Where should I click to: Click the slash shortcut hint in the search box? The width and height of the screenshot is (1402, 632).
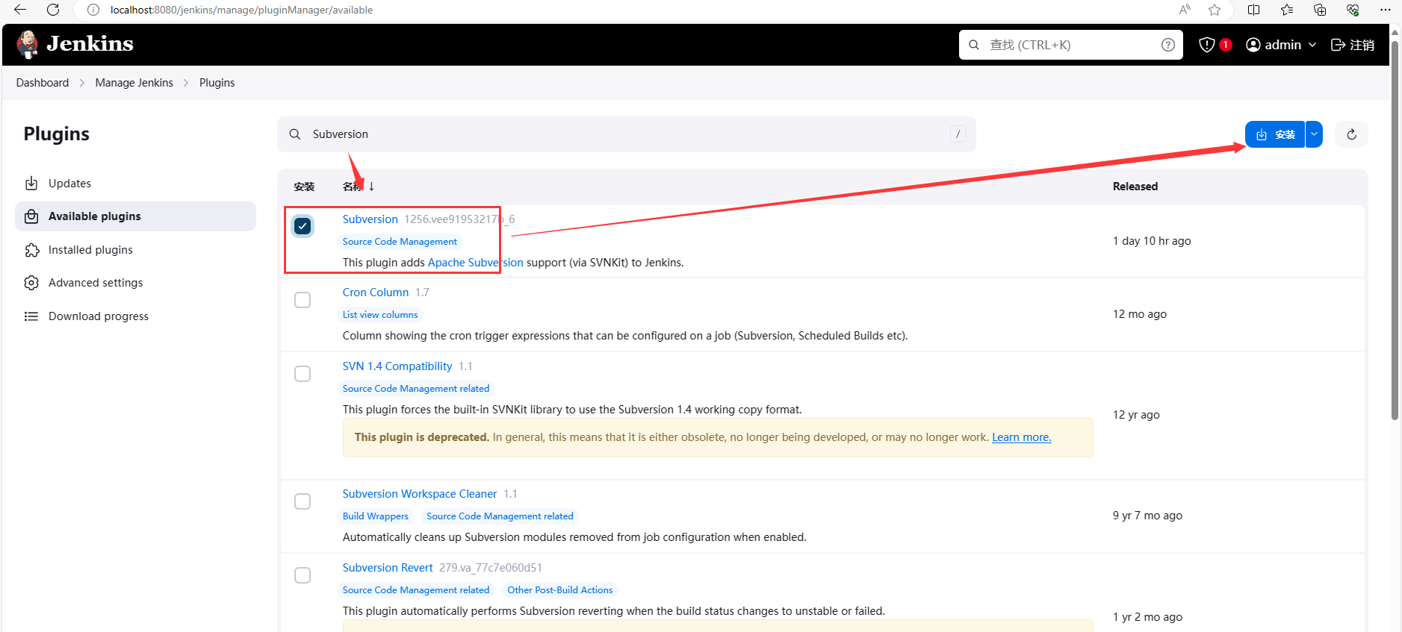coord(958,134)
